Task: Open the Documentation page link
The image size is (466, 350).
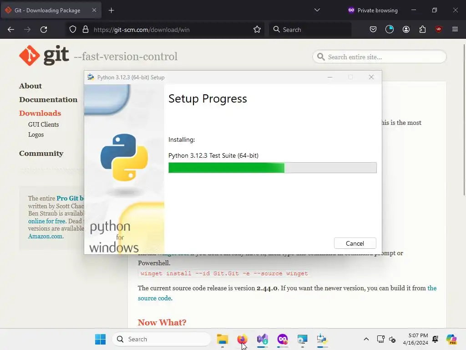Action: click(x=48, y=100)
